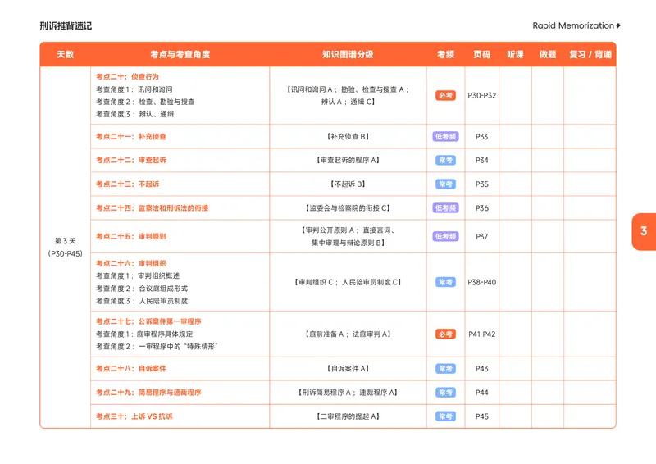Select the orange page tab numbered 3

click(644, 231)
